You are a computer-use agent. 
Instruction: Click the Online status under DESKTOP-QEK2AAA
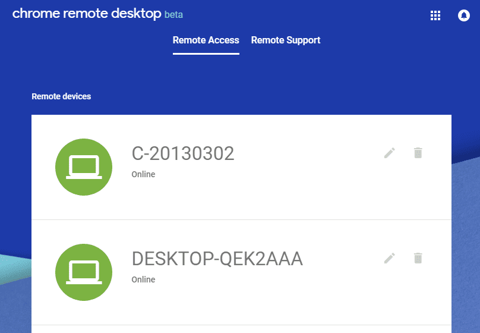(x=143, y=279)
